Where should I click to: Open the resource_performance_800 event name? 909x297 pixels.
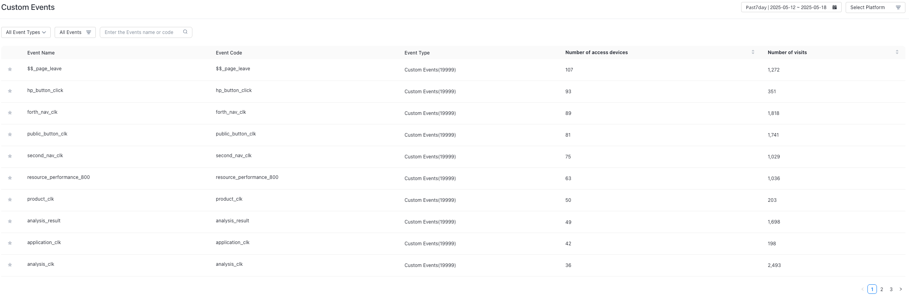click(x=59, y=177)
